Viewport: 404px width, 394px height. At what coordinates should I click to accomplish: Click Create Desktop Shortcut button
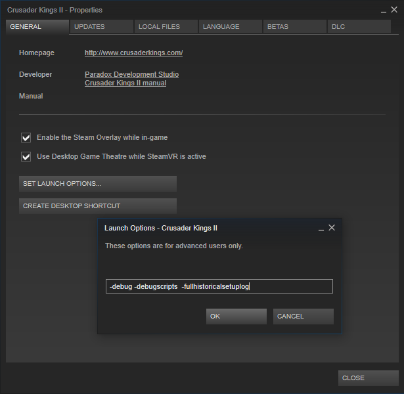tap(98, 206)
